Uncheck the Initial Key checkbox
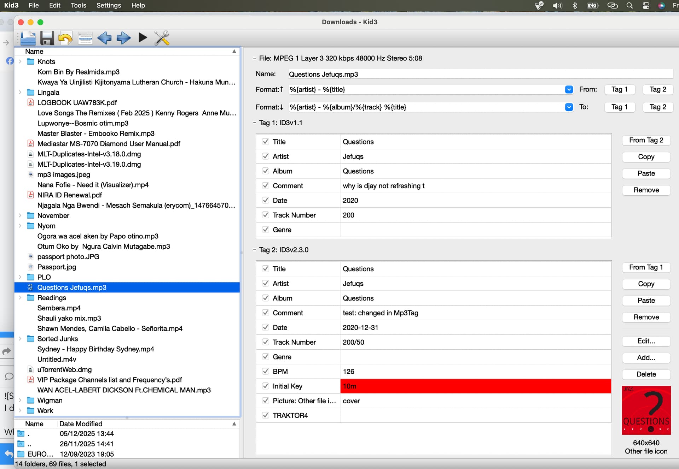This screenshot has height=469, width=679. 265,386
